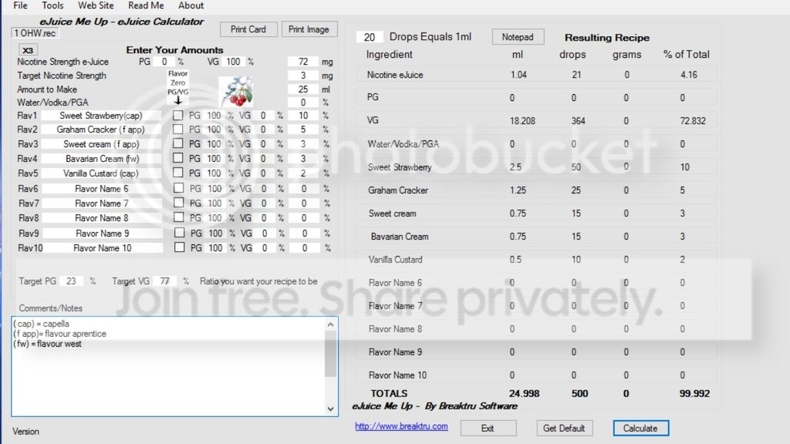Open the File menu
The image size is (790, 444).
point(20,5)
